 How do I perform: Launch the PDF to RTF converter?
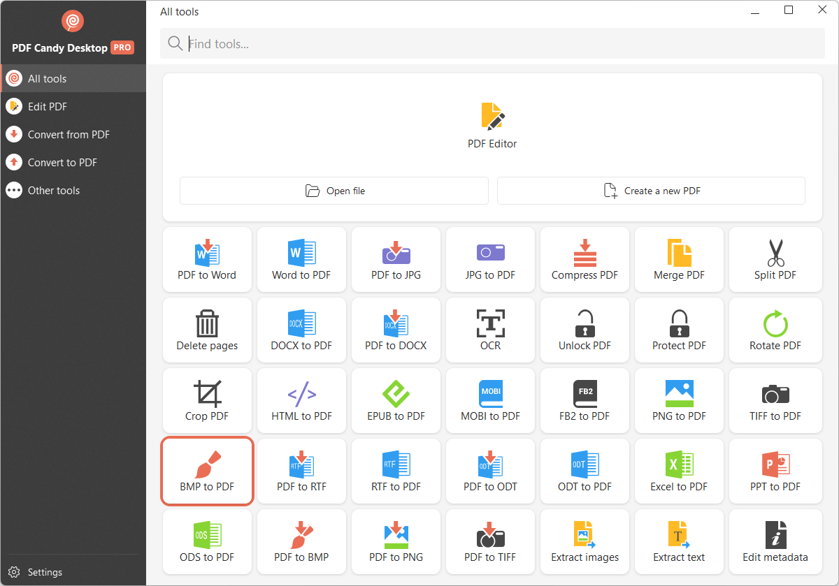301,471
